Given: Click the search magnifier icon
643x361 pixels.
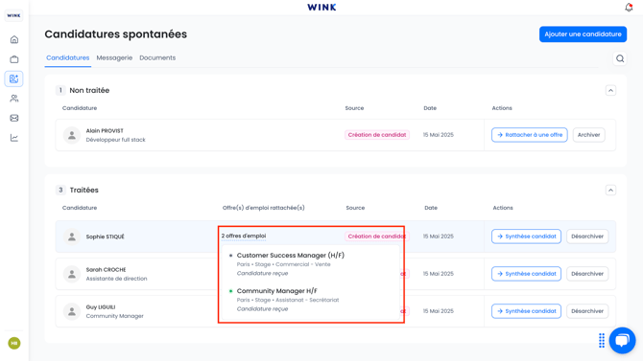Looking at the screenshot, I should click(x=620, y=58).
